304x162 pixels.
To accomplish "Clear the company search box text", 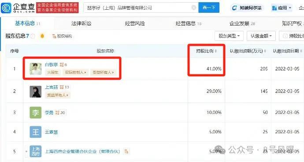I will pos(194,7).
